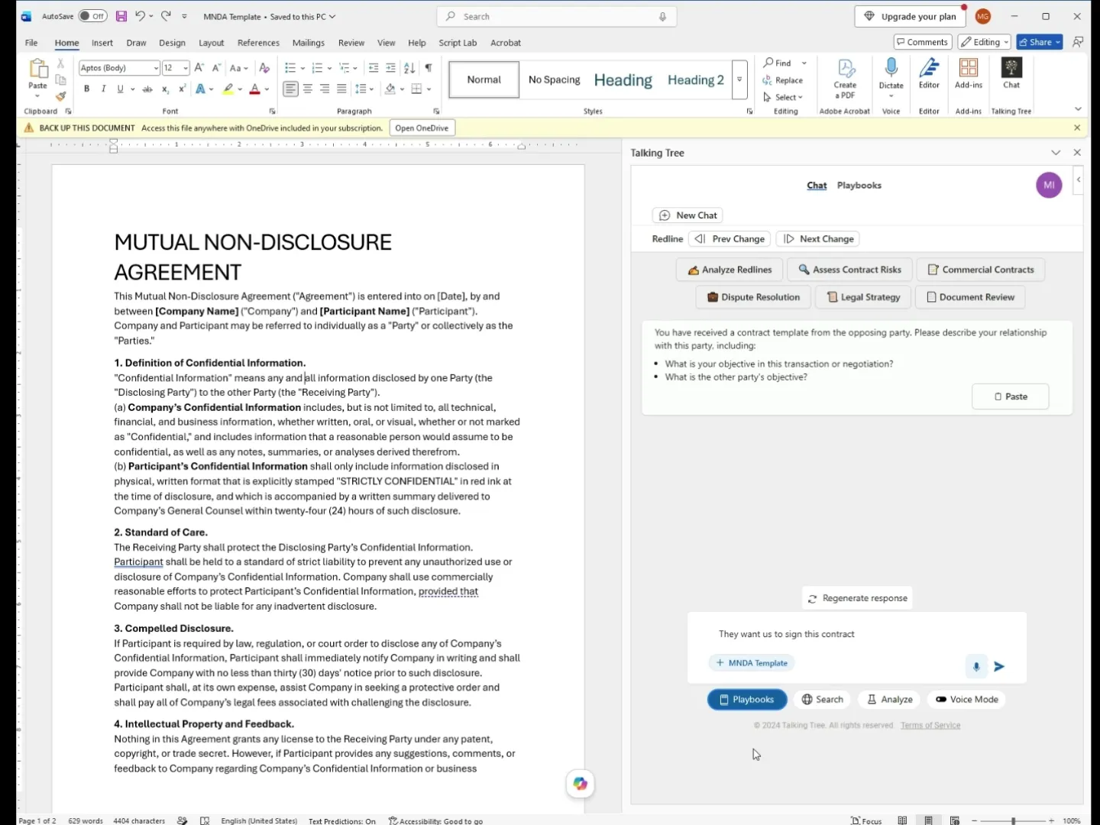Click Assess Contract Risks button

[849, 270]
